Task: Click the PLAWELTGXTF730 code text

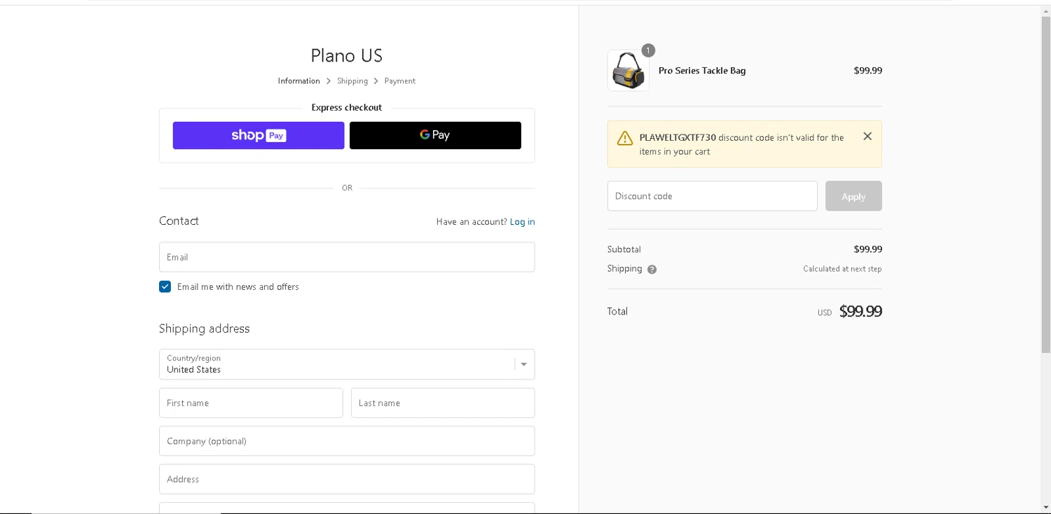Action: pyautogui.click(x=678, y=138)
